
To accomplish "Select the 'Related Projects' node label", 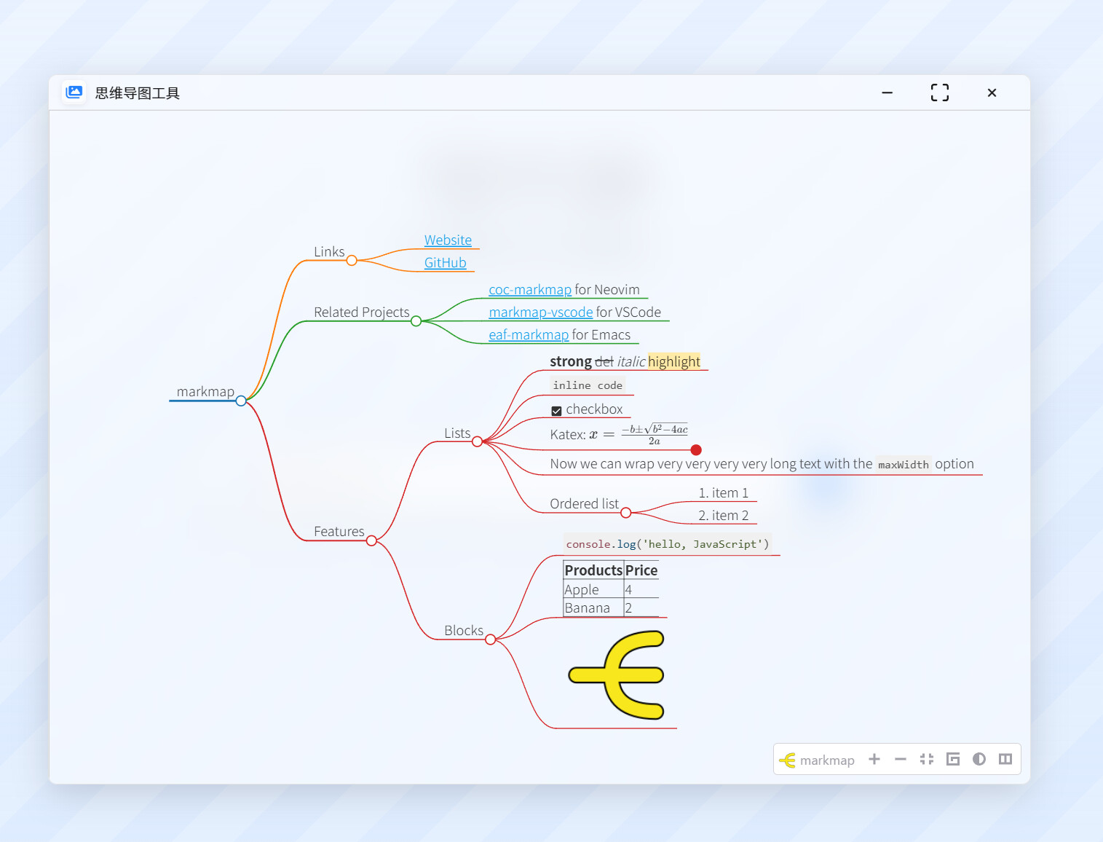I will click(362, 312).
